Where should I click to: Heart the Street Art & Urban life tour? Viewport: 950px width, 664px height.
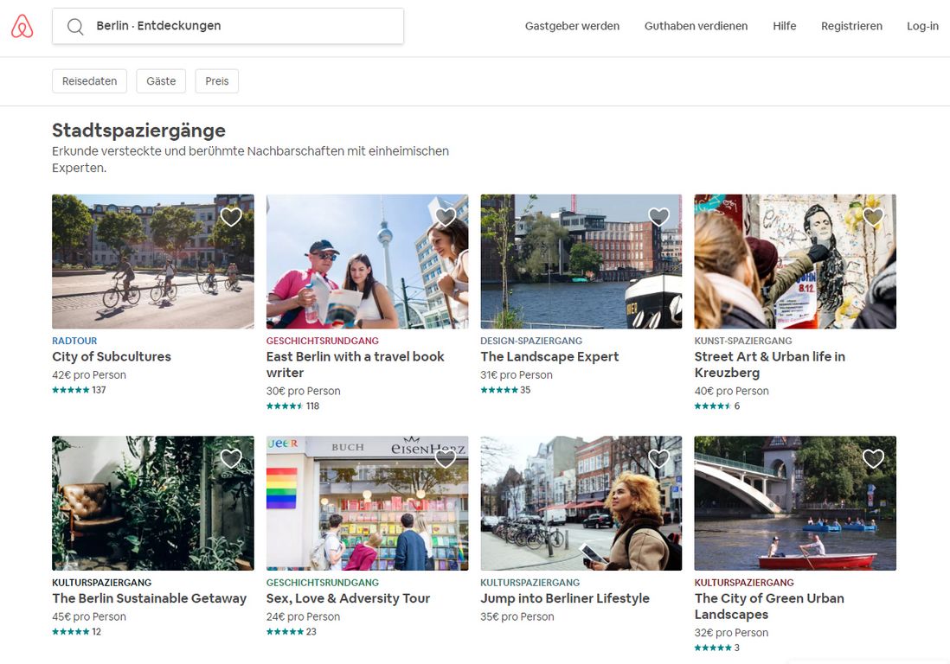(x=873, y=217)
